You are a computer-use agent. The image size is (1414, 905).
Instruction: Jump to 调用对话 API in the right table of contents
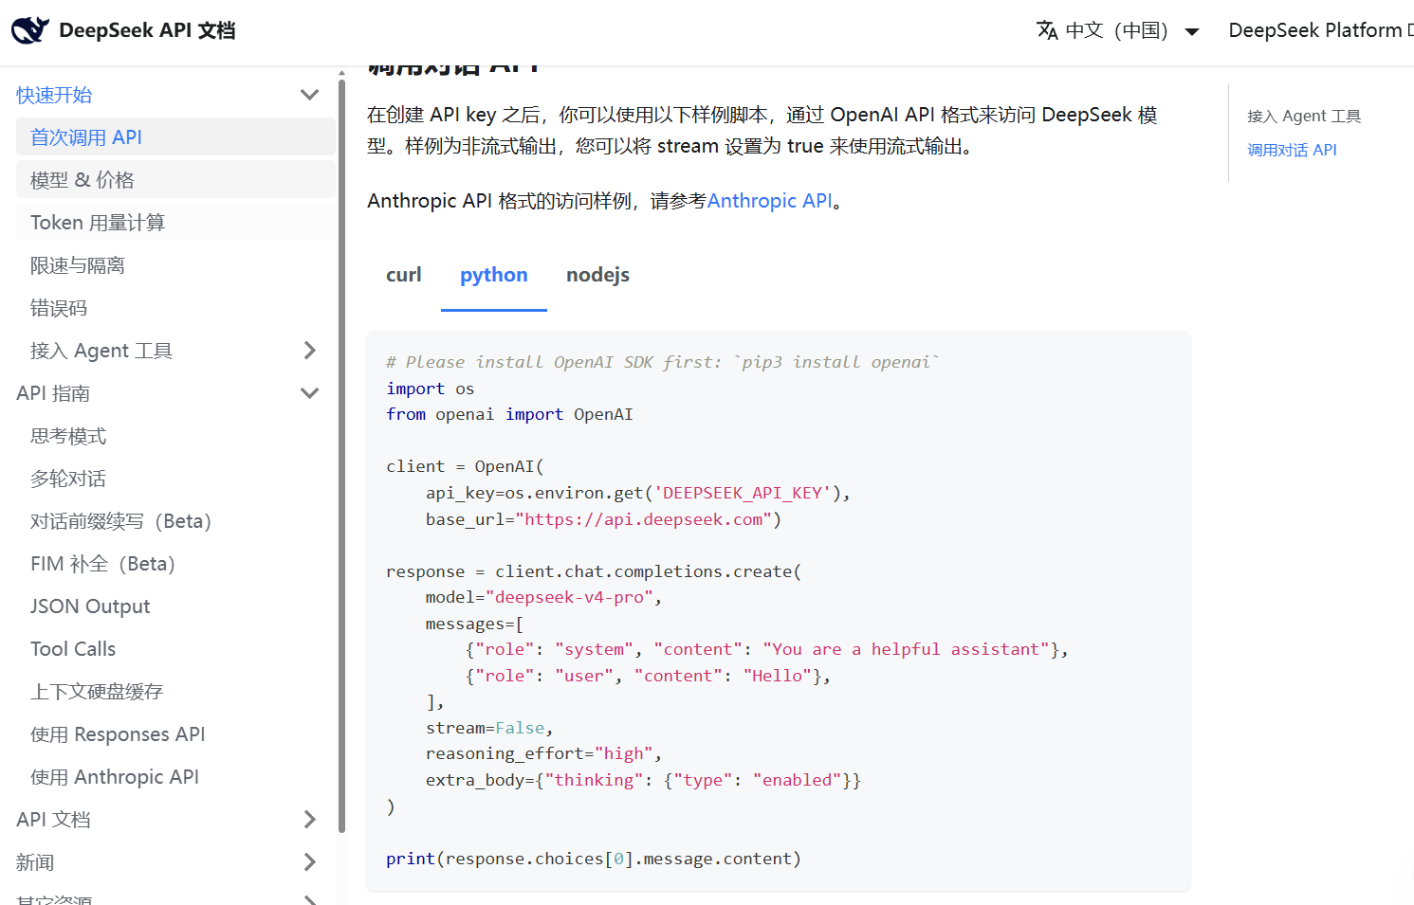click(1292, 150)
